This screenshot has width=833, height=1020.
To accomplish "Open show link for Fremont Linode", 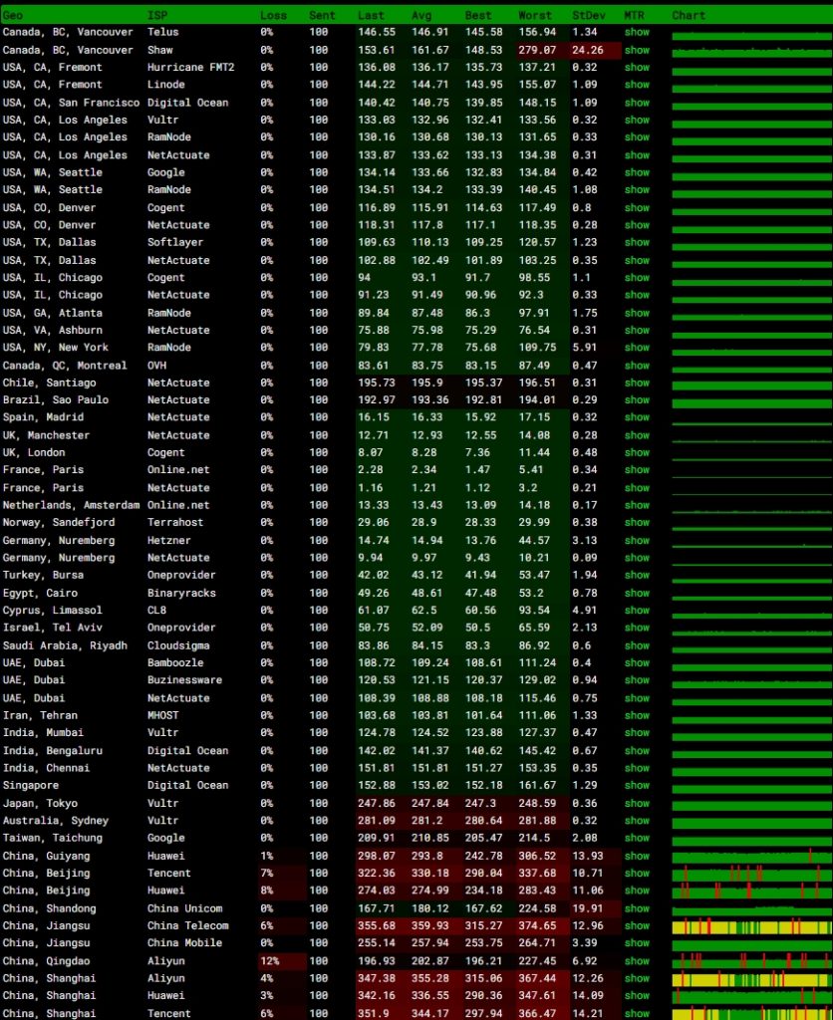I will coord(637,85).
